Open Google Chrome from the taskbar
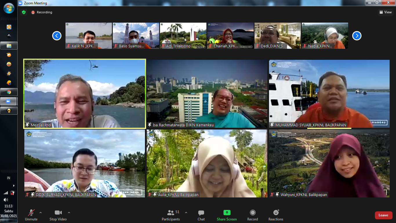Screen dimensions: 396x223 point(9,92)
